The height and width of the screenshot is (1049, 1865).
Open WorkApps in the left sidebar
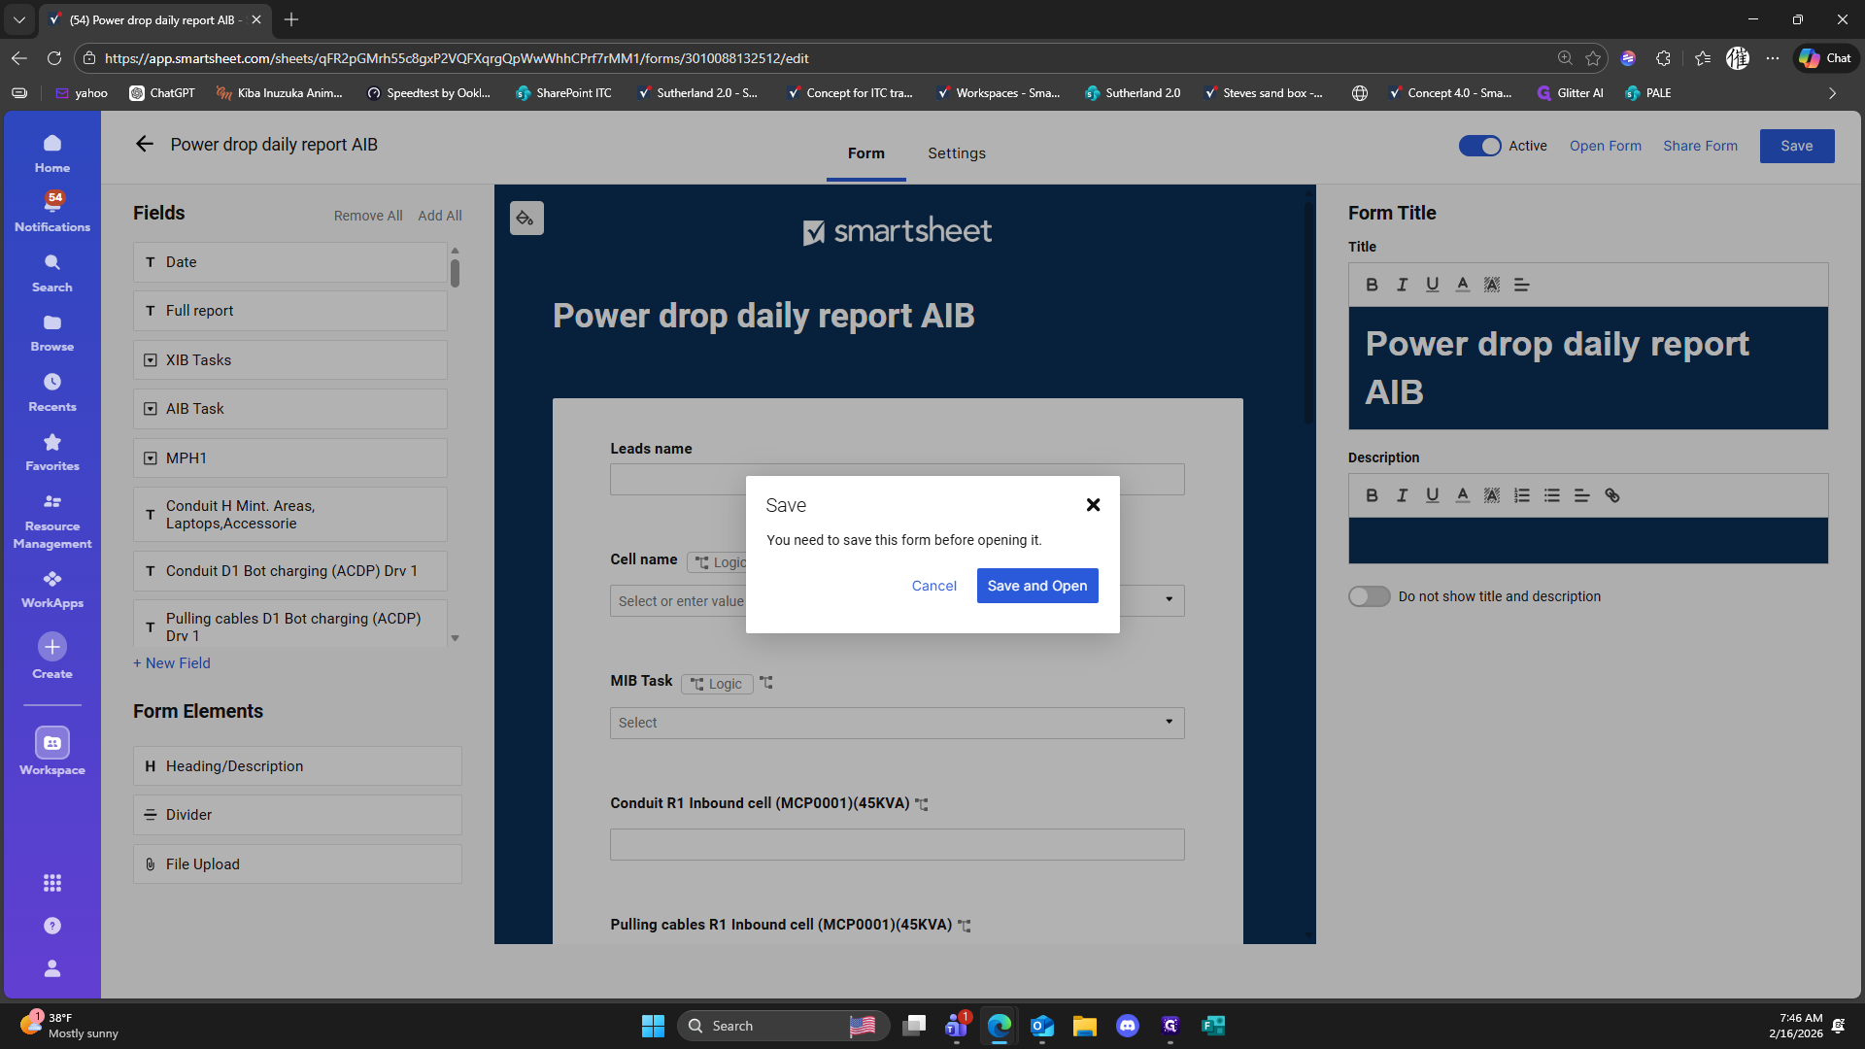(x=52, y=588)
